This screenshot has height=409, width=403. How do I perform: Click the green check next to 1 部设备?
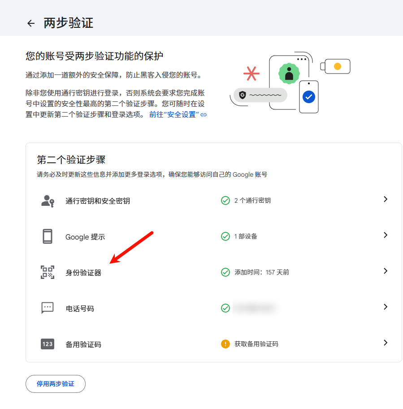(225, 236)
